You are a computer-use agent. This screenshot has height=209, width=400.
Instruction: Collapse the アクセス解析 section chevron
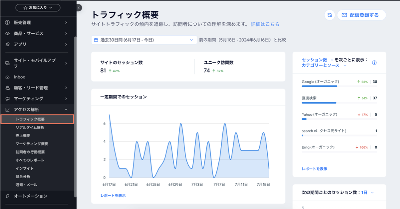[x=66, y=110]
